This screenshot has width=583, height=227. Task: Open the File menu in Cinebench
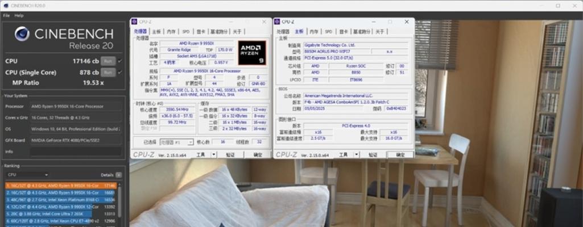[6, 15]
